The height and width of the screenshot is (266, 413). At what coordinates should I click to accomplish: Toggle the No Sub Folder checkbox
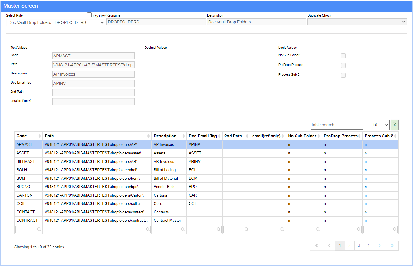pyautogui.click(x=343, y=56)
